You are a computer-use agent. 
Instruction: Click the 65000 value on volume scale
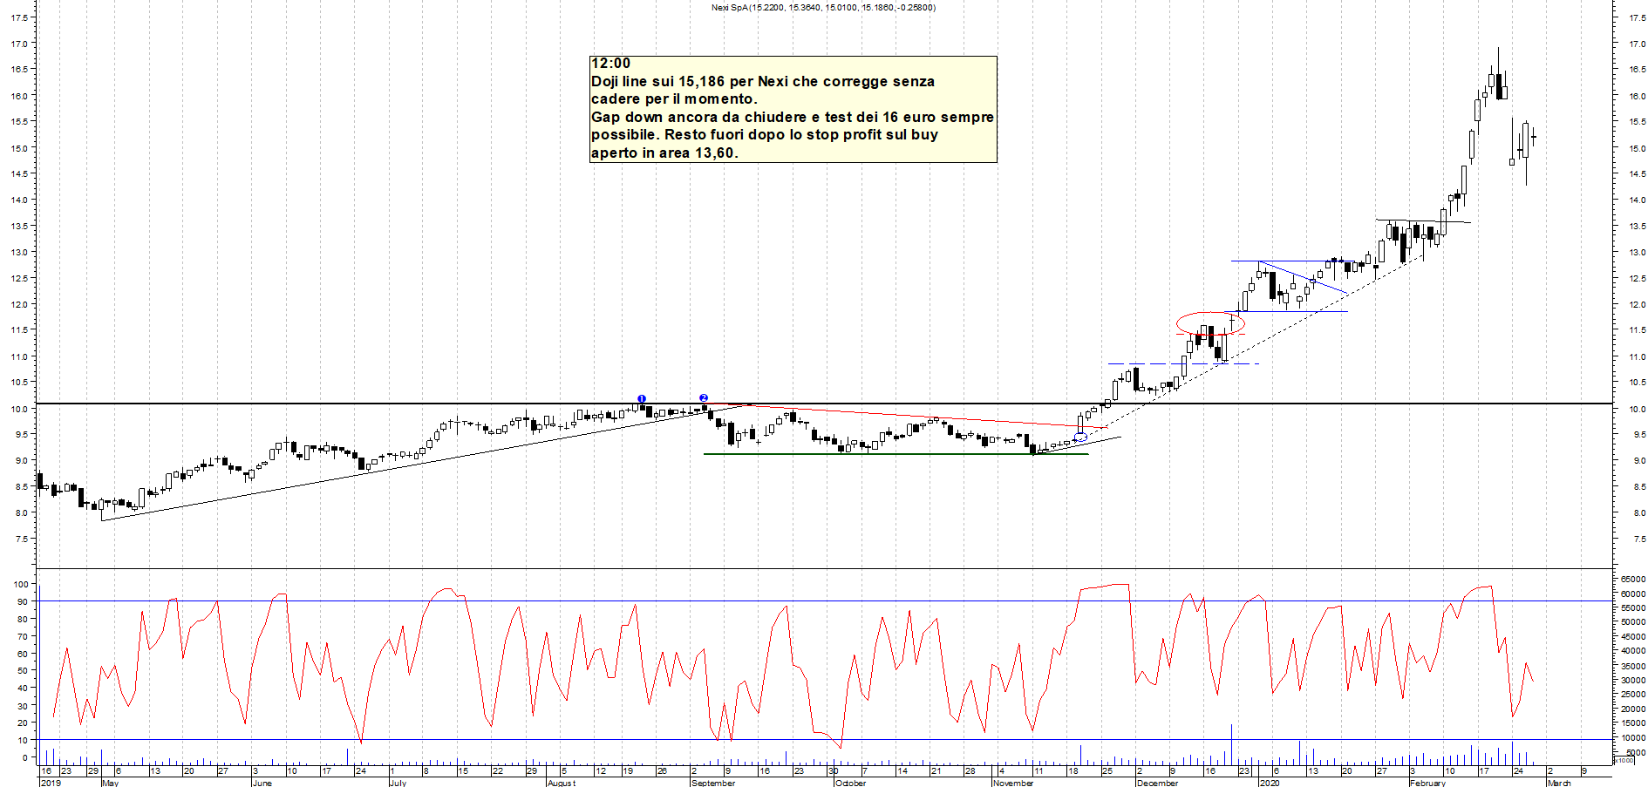point(1633,579)
